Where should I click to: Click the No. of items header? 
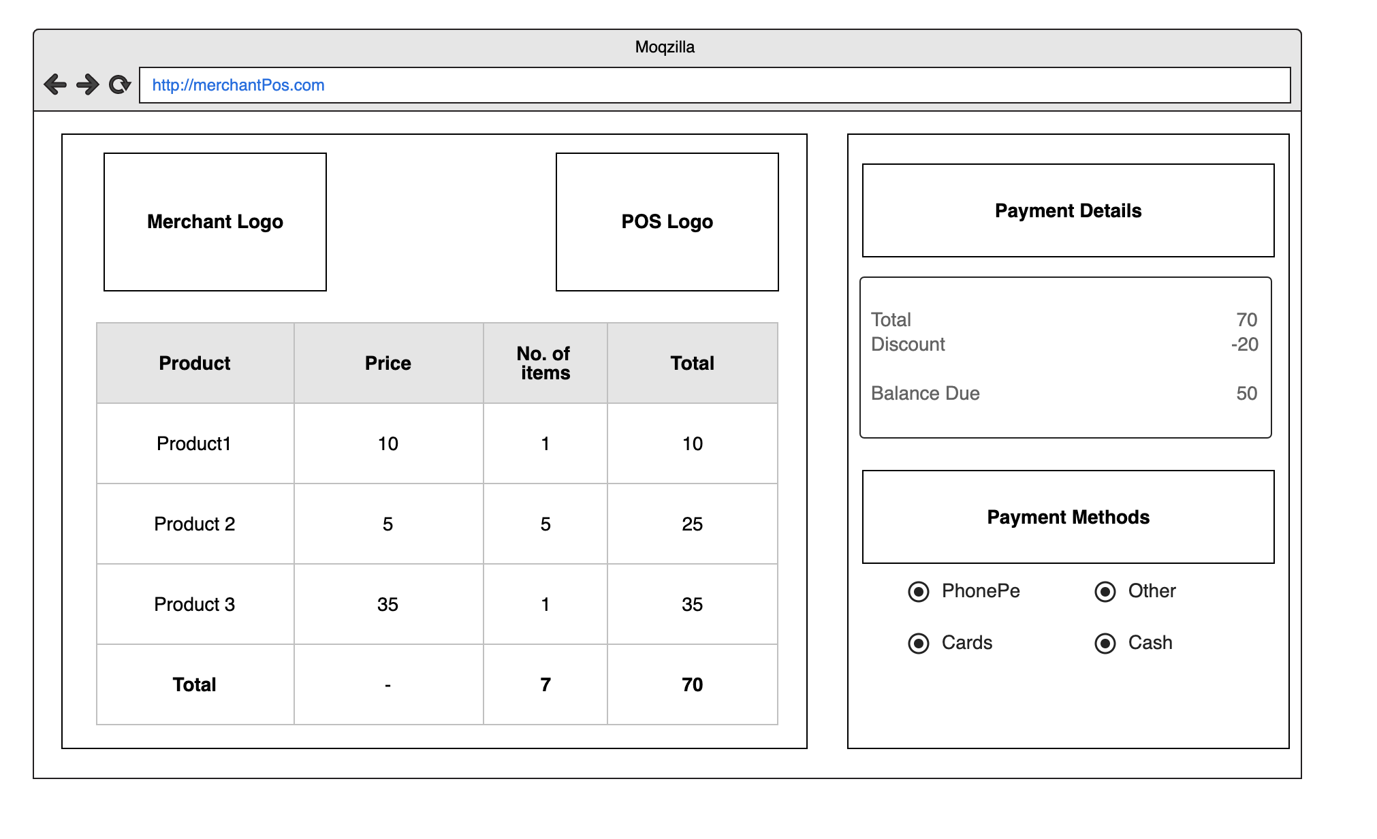545,363
